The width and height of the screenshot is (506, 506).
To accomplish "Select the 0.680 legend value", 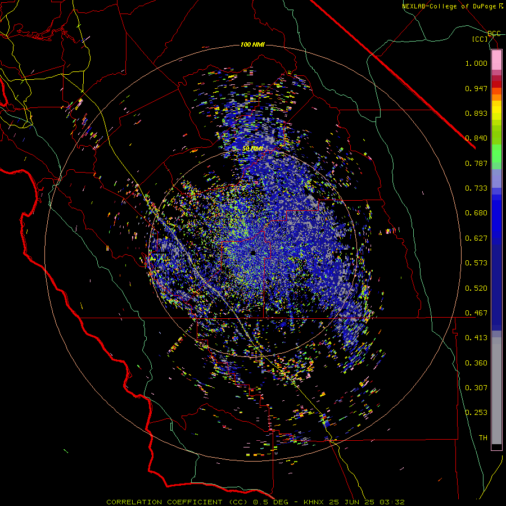I will pos(476,213).
